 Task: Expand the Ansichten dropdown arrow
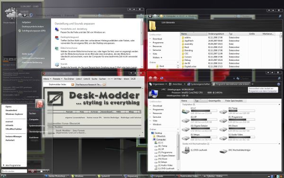pos(185,84)
